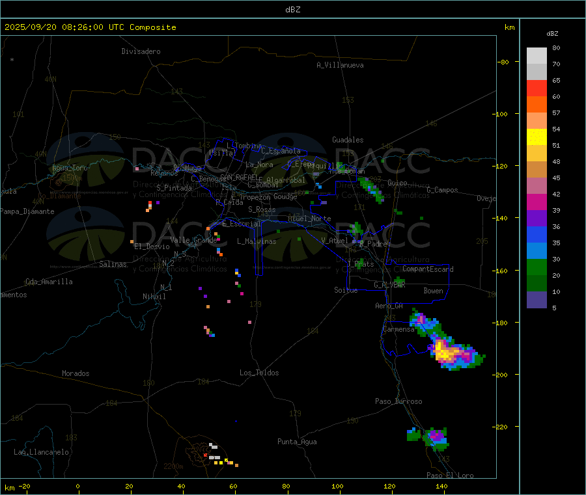
Task: Click the 'Agua_Toro' map label
Action: pyautogui.click(x=70, y=168)
